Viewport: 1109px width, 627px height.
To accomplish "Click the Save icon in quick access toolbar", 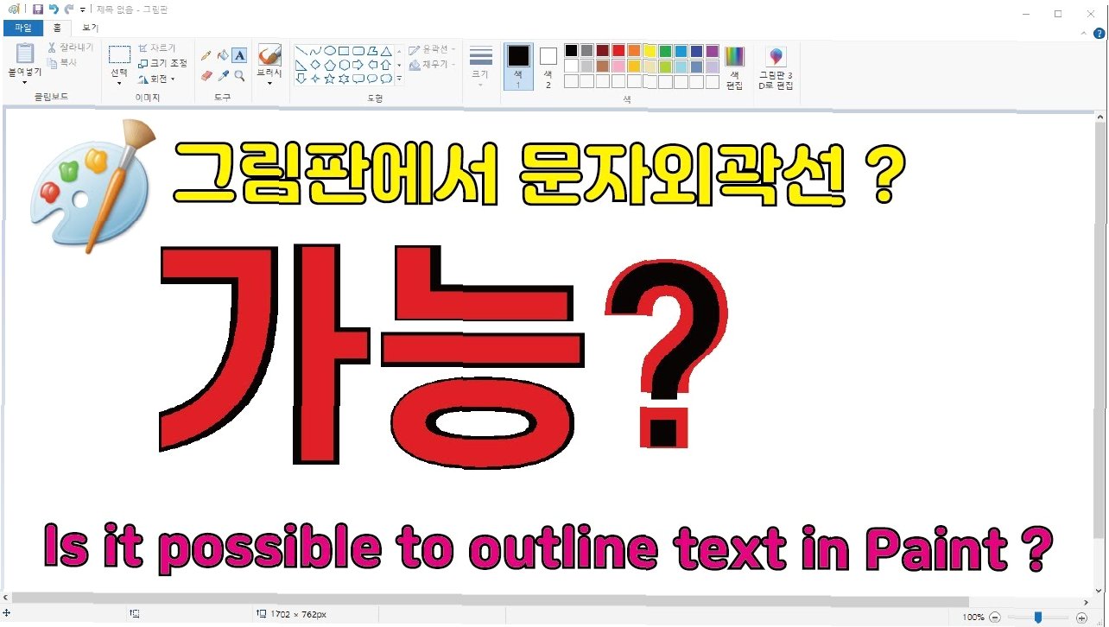I will 37,9.
